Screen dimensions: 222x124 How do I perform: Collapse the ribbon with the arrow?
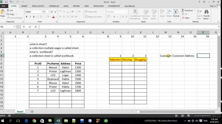pos(219,22)
